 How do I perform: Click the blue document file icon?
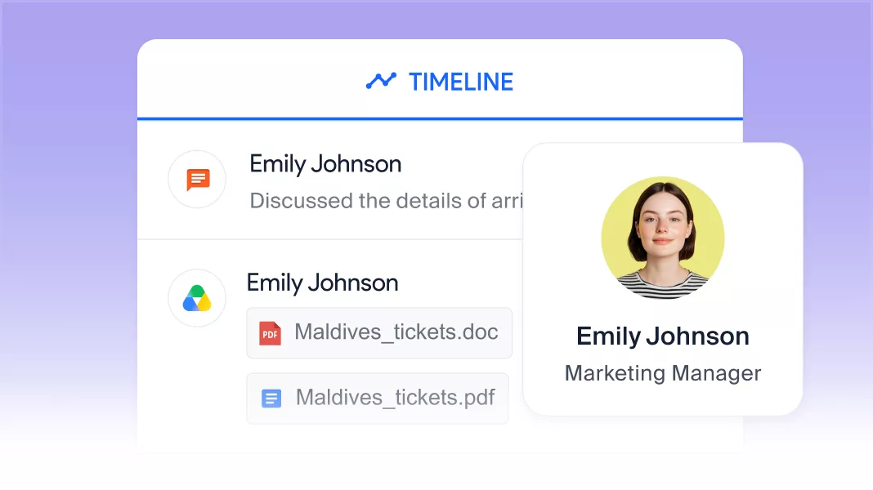(x=271, y=399)
